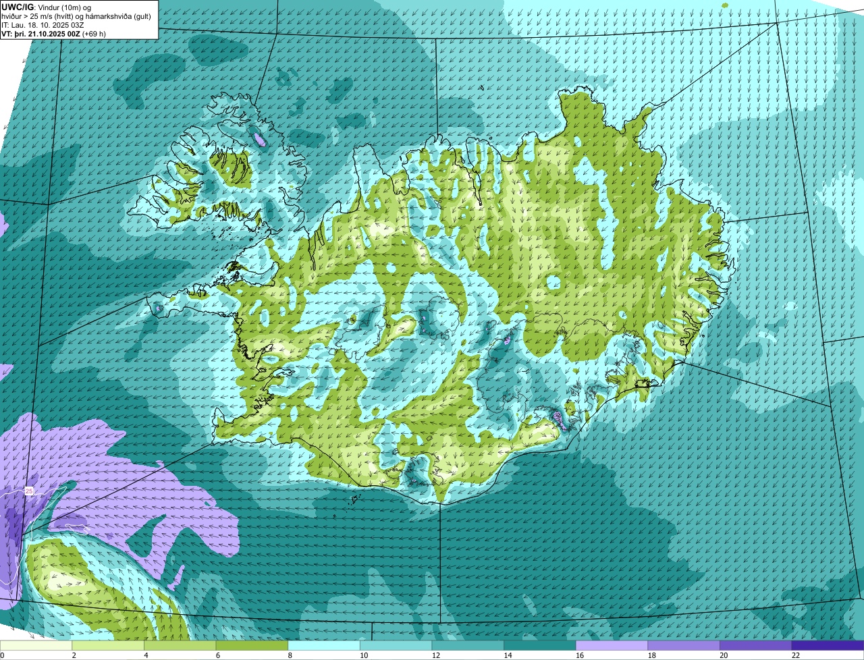The image size is (864, 660).
Task: Click the legend scale label "10"
Action: (x=364, y=655)
